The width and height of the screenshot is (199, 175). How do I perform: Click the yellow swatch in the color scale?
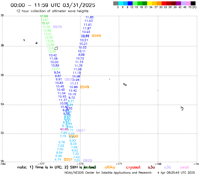[149, 3]
